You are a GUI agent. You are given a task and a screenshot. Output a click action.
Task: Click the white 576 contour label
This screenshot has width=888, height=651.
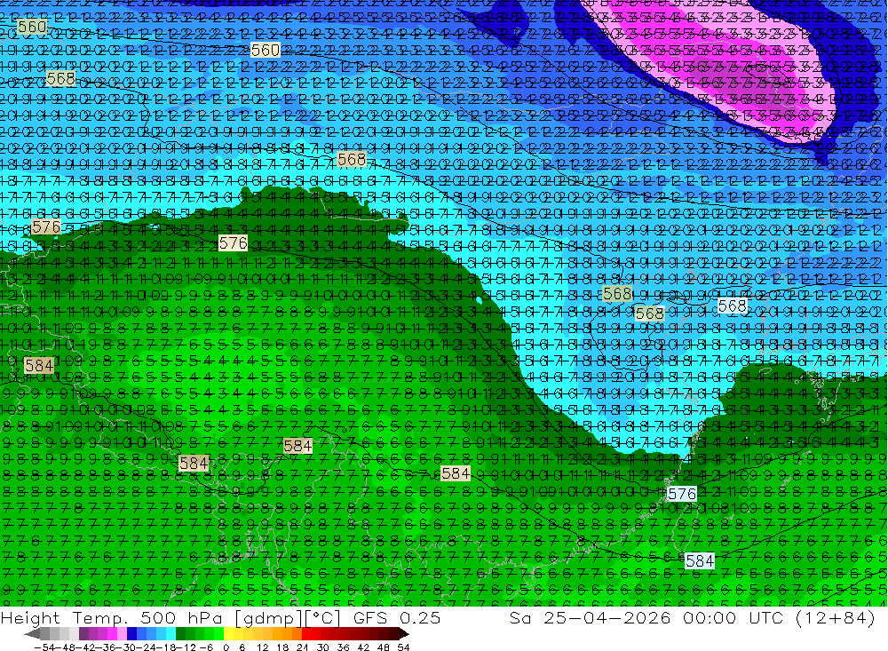[x=682, y=494]
